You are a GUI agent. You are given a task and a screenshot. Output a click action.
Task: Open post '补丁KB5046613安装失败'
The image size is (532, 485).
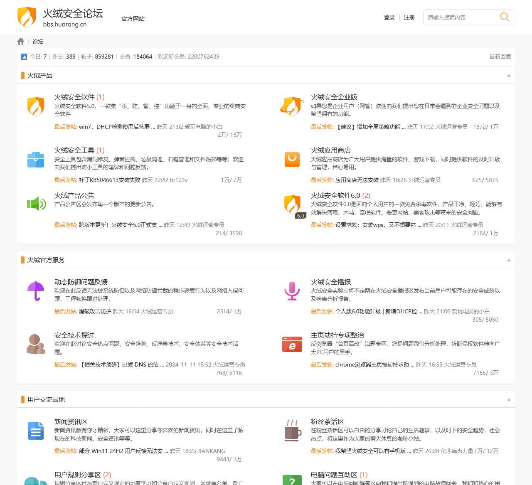tap(109, 180)
